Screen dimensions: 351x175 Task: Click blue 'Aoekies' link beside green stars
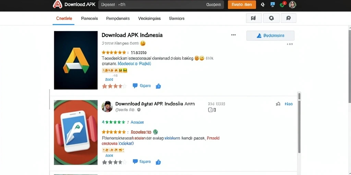pyautogui.click(x=137, y=122)
